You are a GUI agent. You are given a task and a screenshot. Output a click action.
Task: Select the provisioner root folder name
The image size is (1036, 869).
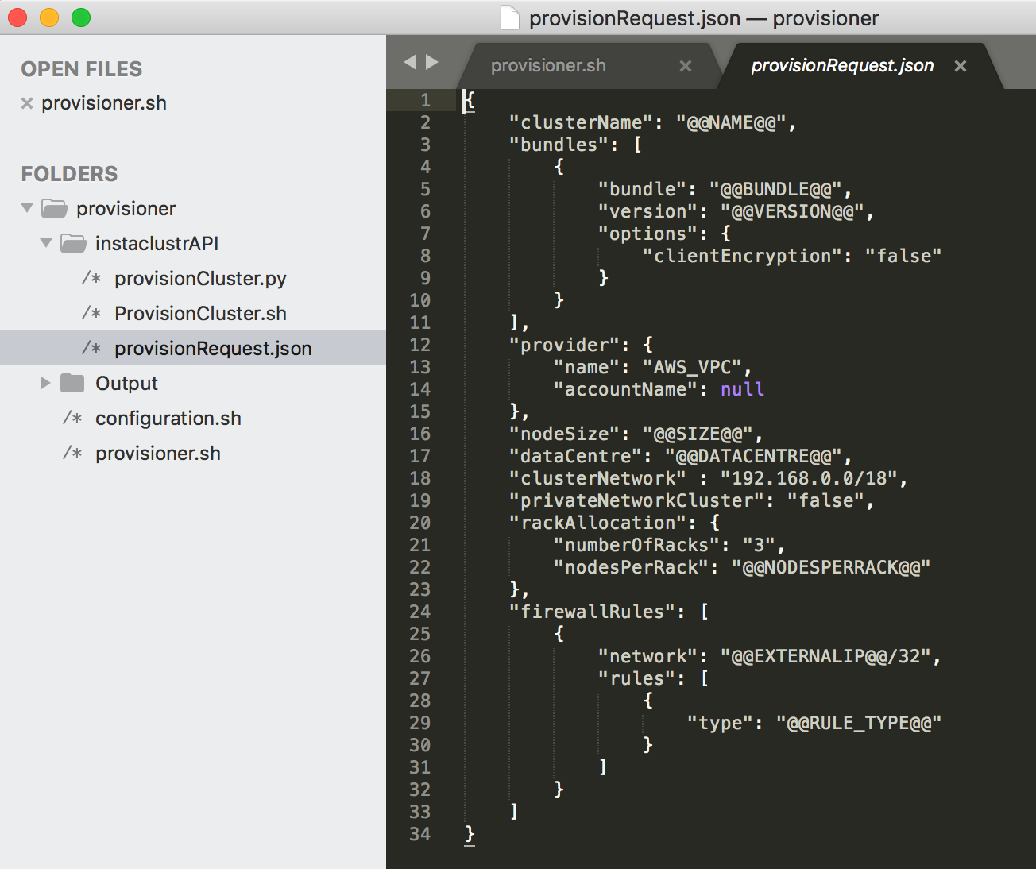click(x=126, y=208)
